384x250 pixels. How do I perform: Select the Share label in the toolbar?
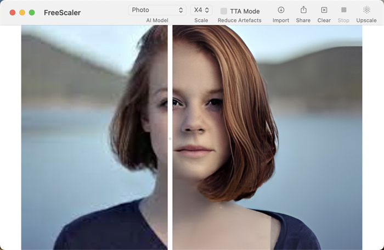point(303,20)
